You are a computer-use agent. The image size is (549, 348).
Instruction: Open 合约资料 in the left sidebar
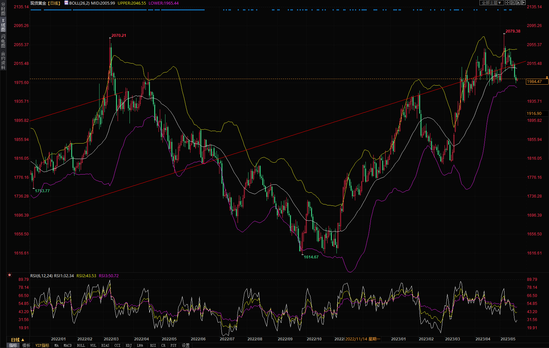(x=3, y=61)
